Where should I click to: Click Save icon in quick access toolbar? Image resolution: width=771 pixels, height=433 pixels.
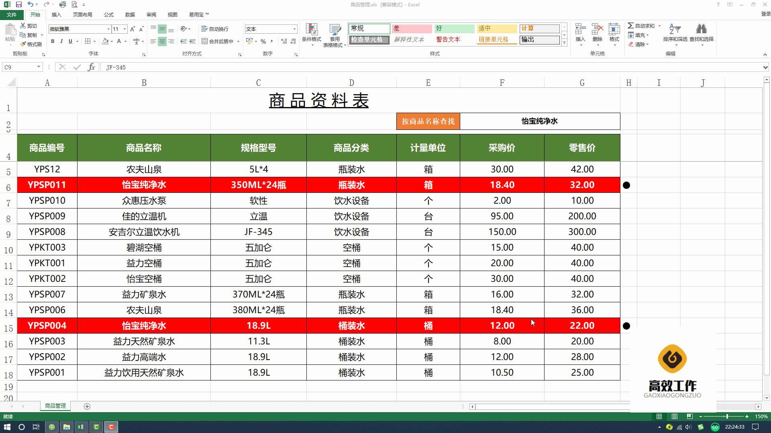coord(19,4)
